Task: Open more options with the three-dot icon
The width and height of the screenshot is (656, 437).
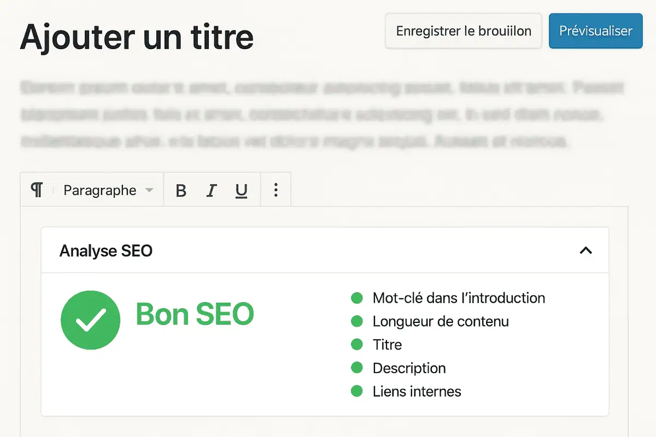Action: 276,190
